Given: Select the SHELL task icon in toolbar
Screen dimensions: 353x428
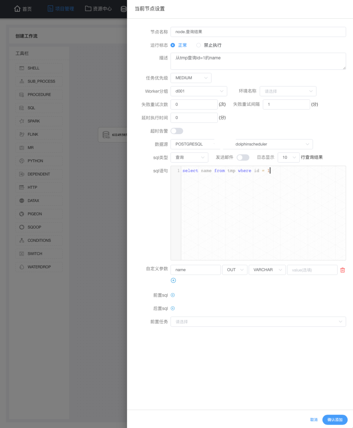Looking at the screenshot, I should pyautogui.click(x=22, y=68).
